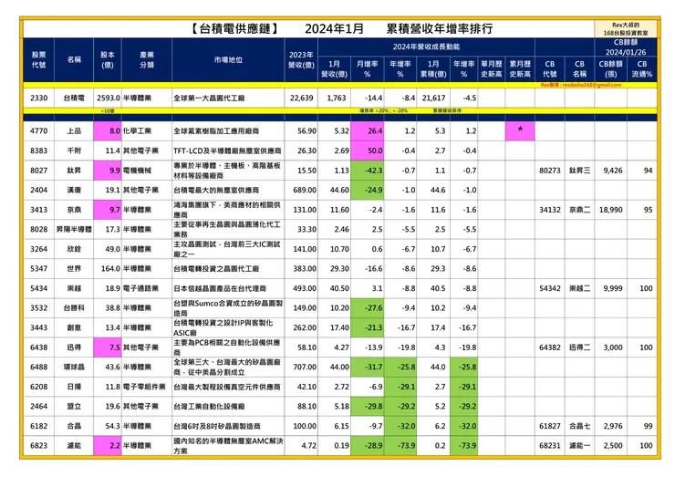Click the pink asterisk cell in 上品 row
Viewport: 675px width, 477px height.
(x=520, y=130)
